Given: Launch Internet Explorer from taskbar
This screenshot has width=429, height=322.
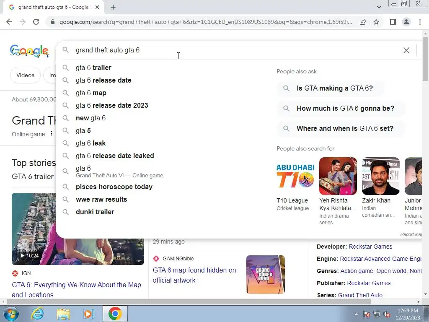Looking at the screenshot, I should pyautogui.click(x=37, y=314).
